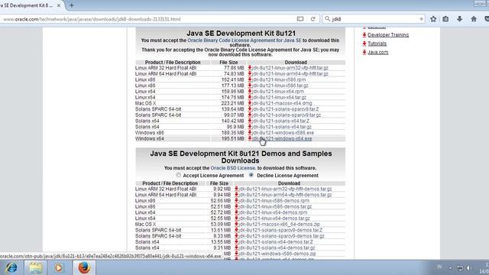Open bookmarks library clipboard icon

coord(445,19)
